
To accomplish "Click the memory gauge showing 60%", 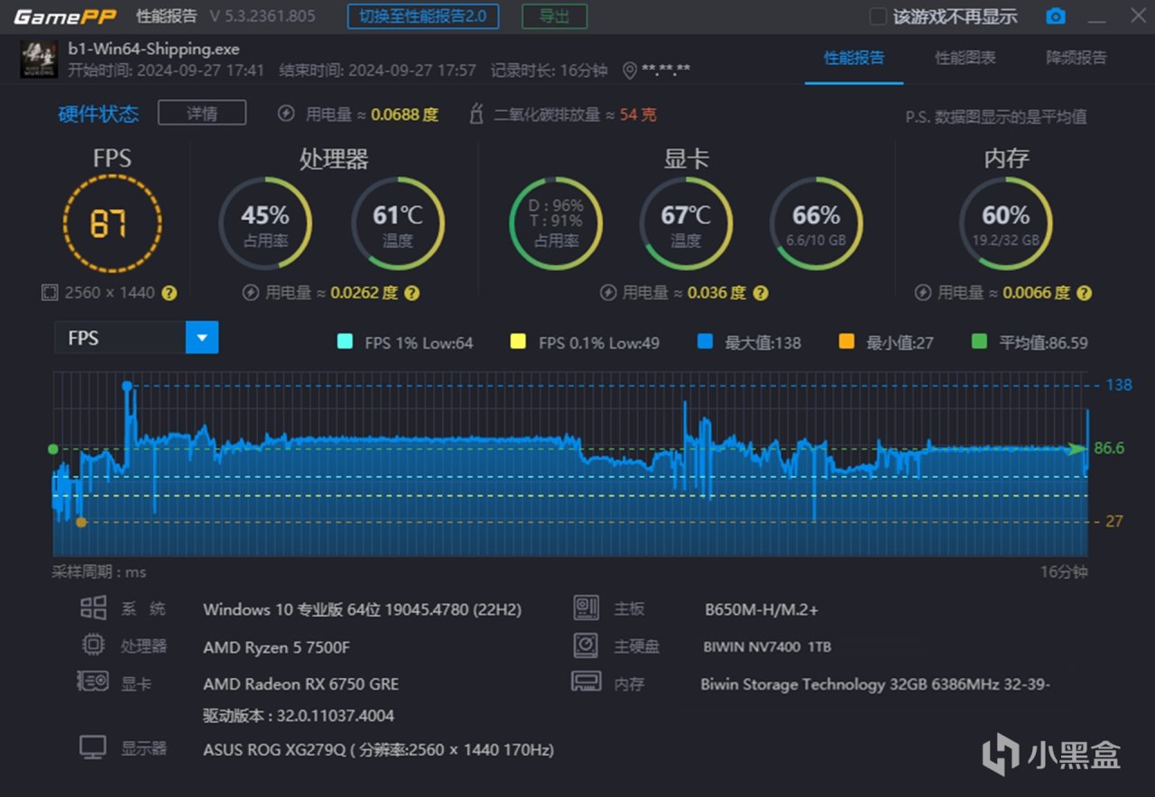I will (x=1005, y=223).
